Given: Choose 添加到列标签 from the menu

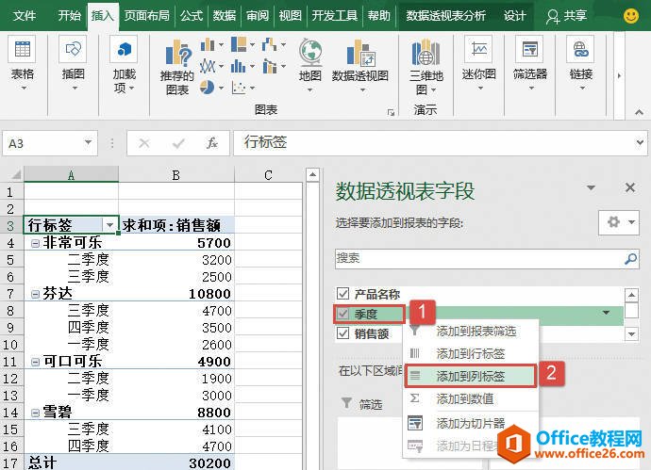Looking at the screenshot, I should [471, 376].
